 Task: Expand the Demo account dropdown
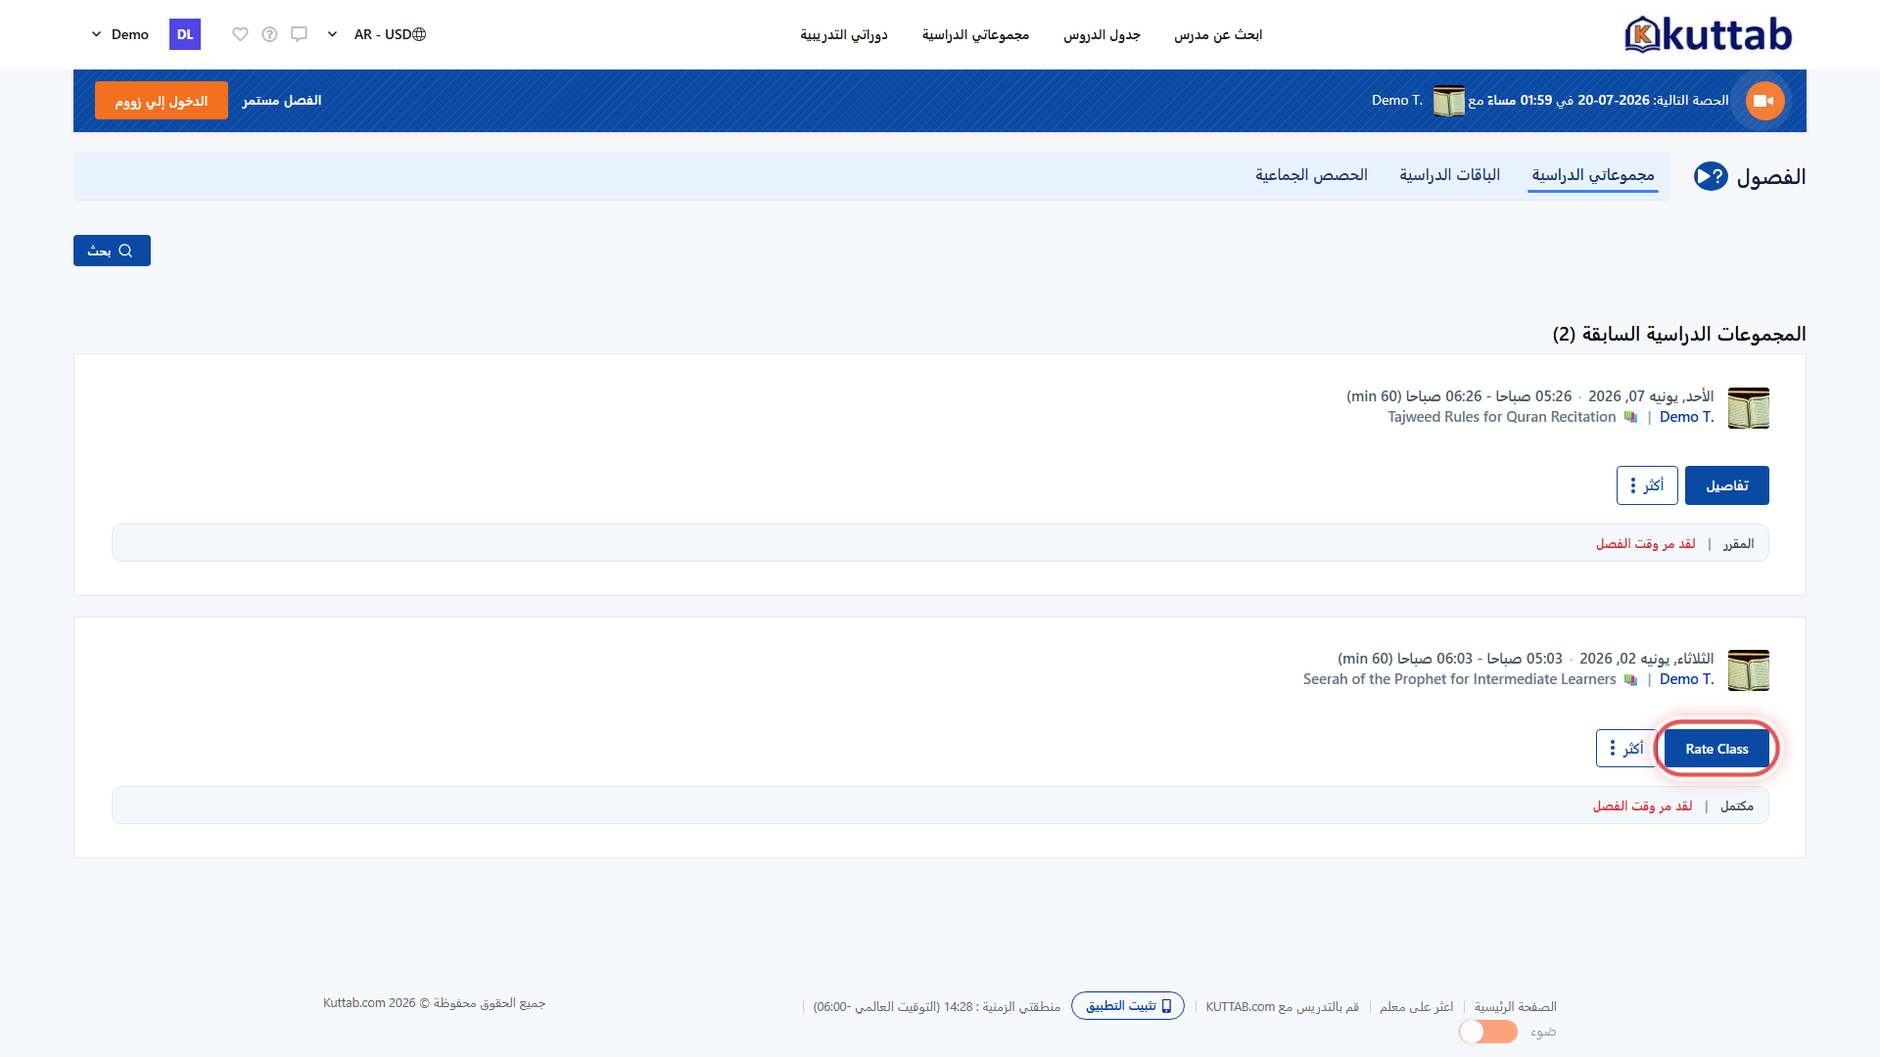119,34
